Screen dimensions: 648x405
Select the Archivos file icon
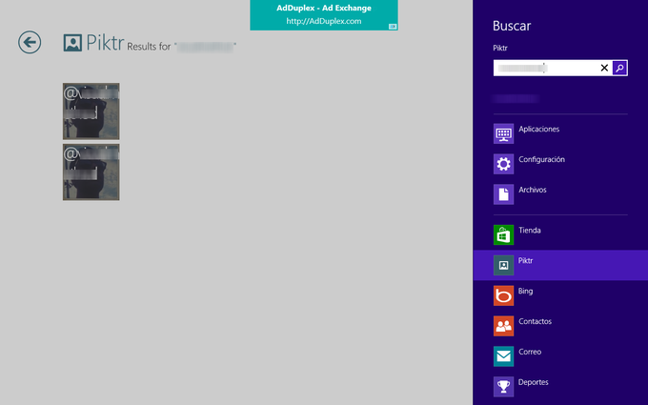tap(503, 194)
